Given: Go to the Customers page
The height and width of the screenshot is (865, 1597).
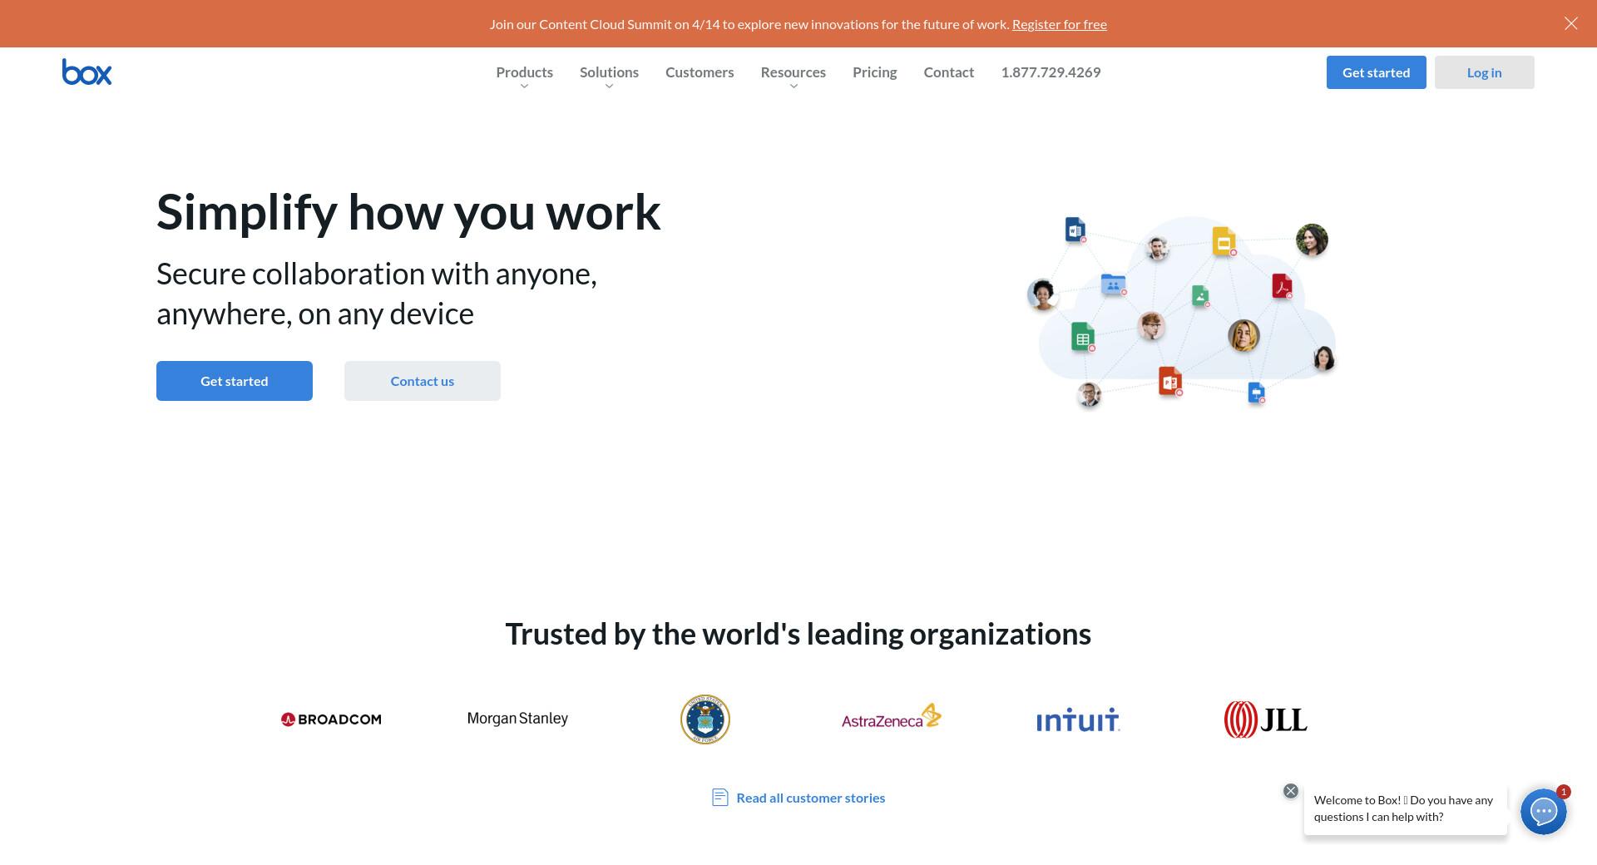Looking at the screenshot, I should pyautogui.click(x=700, y=72).
